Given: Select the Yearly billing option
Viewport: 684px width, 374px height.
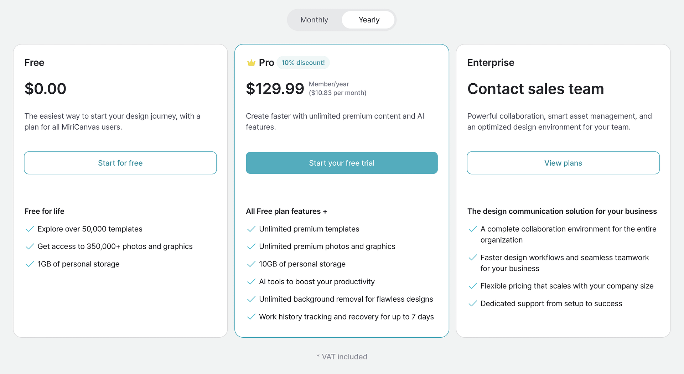Looking at the screenshot, I should (368, 20).
